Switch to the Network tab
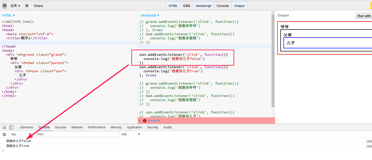The width and height of the screenshot is (372, 160). 77,127
